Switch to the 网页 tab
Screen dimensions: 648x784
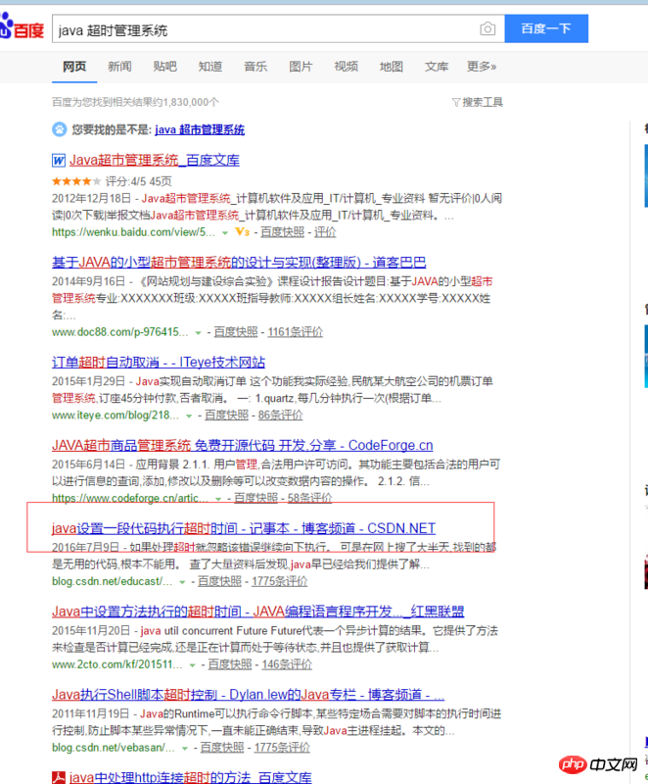(x=74, y=67)
